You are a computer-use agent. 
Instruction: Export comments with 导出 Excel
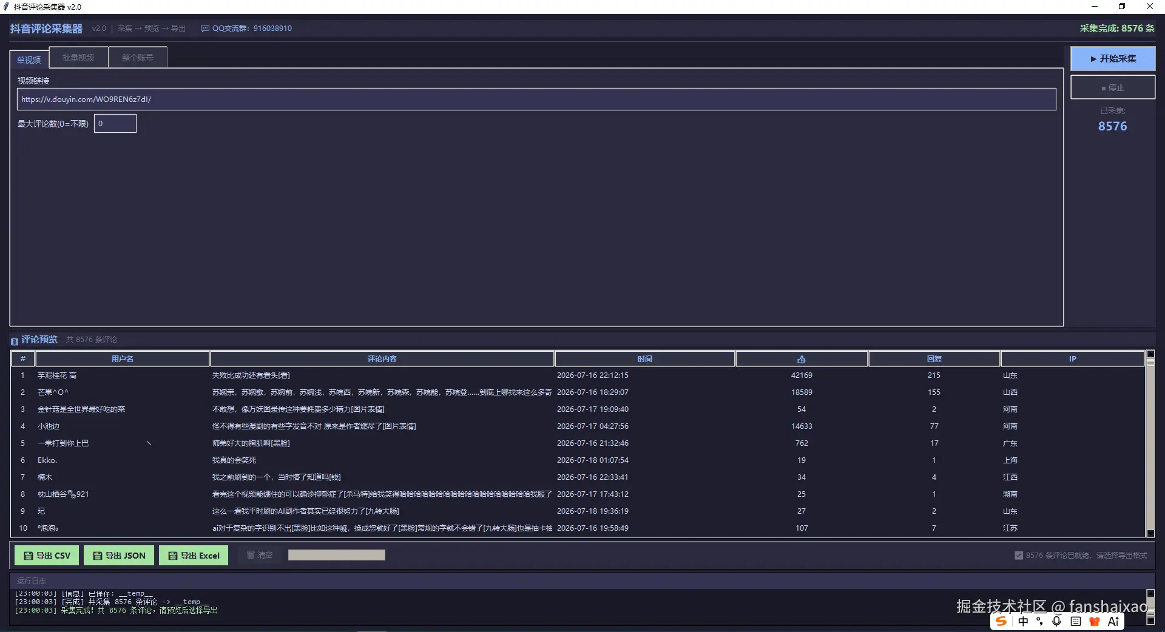click(194, 556)
